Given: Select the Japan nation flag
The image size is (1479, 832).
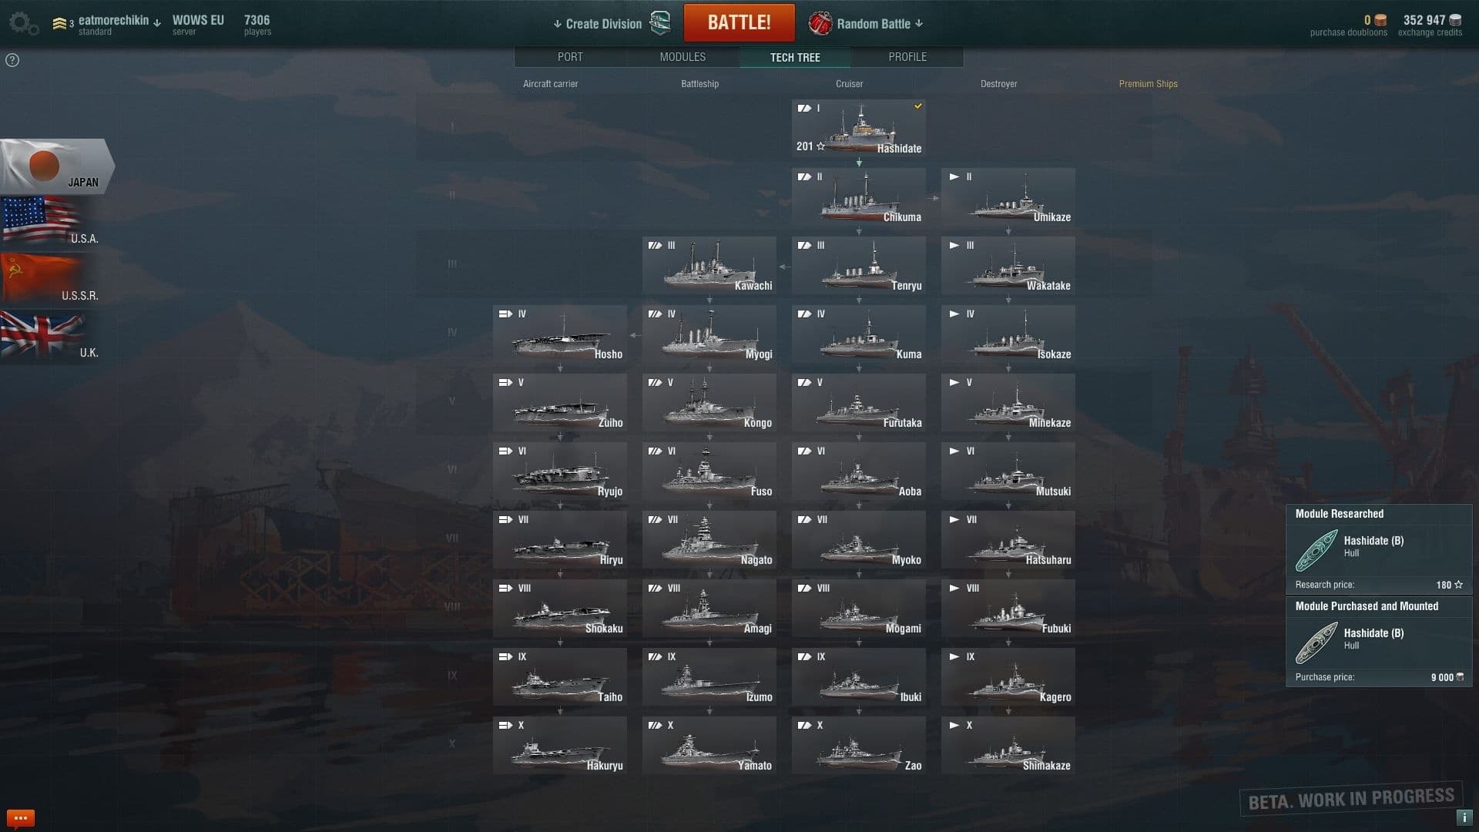Looking at the screenshot, I should pyautogui.click(x=57, y=166).
